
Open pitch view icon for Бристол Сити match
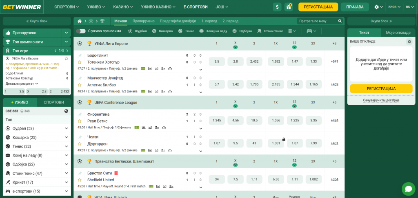(151, 186)
